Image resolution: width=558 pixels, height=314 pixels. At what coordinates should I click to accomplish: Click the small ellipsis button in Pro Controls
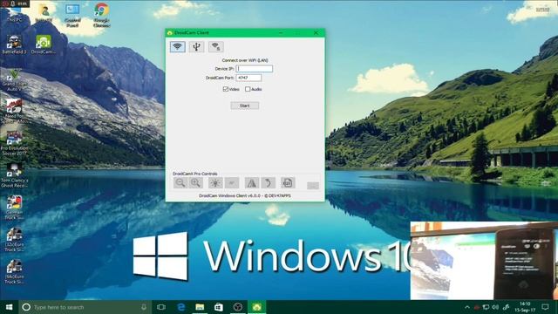[x=313, y=186]
